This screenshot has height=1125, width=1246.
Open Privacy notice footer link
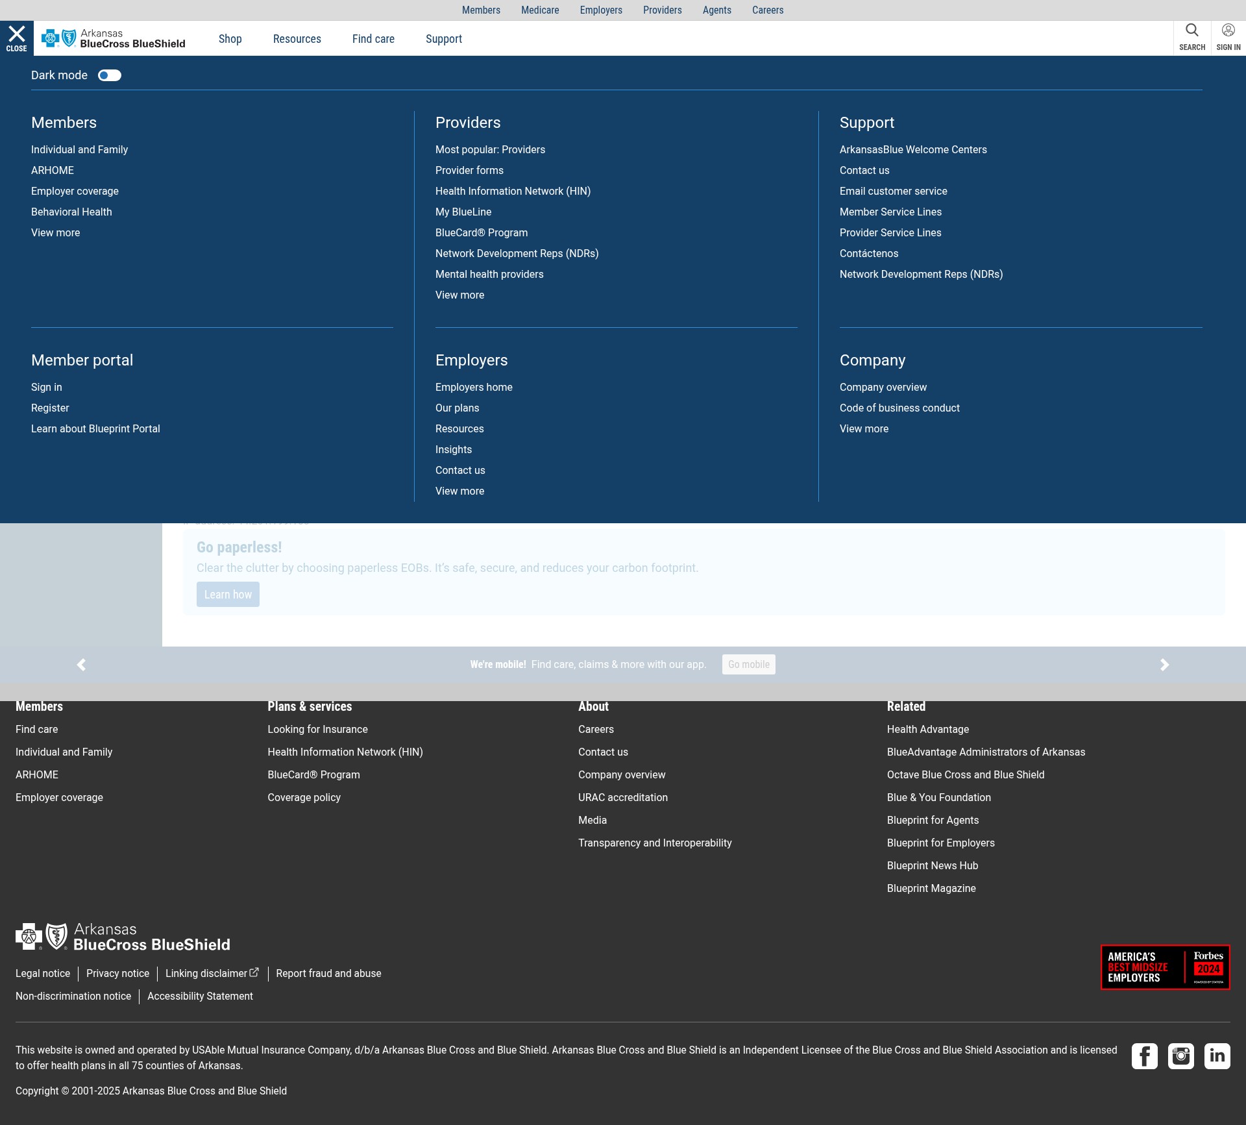tap(117, 974)
